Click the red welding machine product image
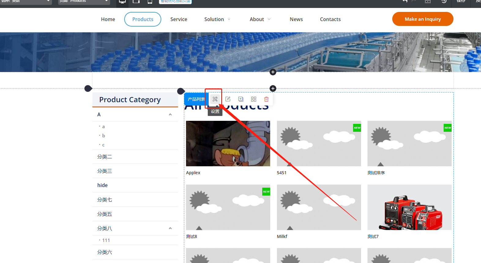The image size is (481, 263). [x=409, y=207]
